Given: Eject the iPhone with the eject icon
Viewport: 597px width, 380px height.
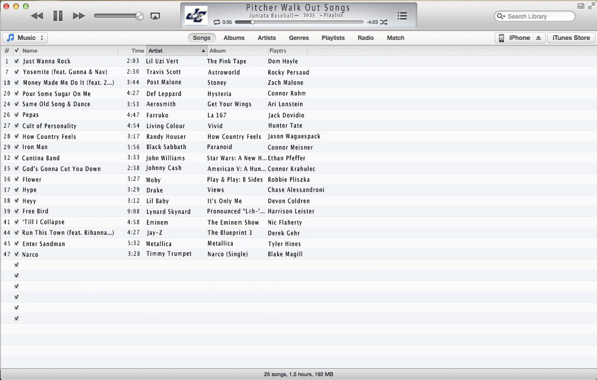Looking at the screenshot, I should tap(538, 38).
